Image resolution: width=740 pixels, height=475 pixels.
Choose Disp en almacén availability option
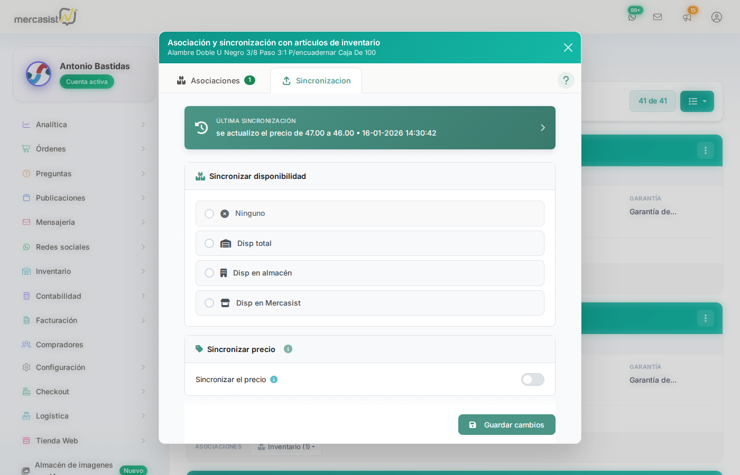pyautogui.click(x=209, y=273)
